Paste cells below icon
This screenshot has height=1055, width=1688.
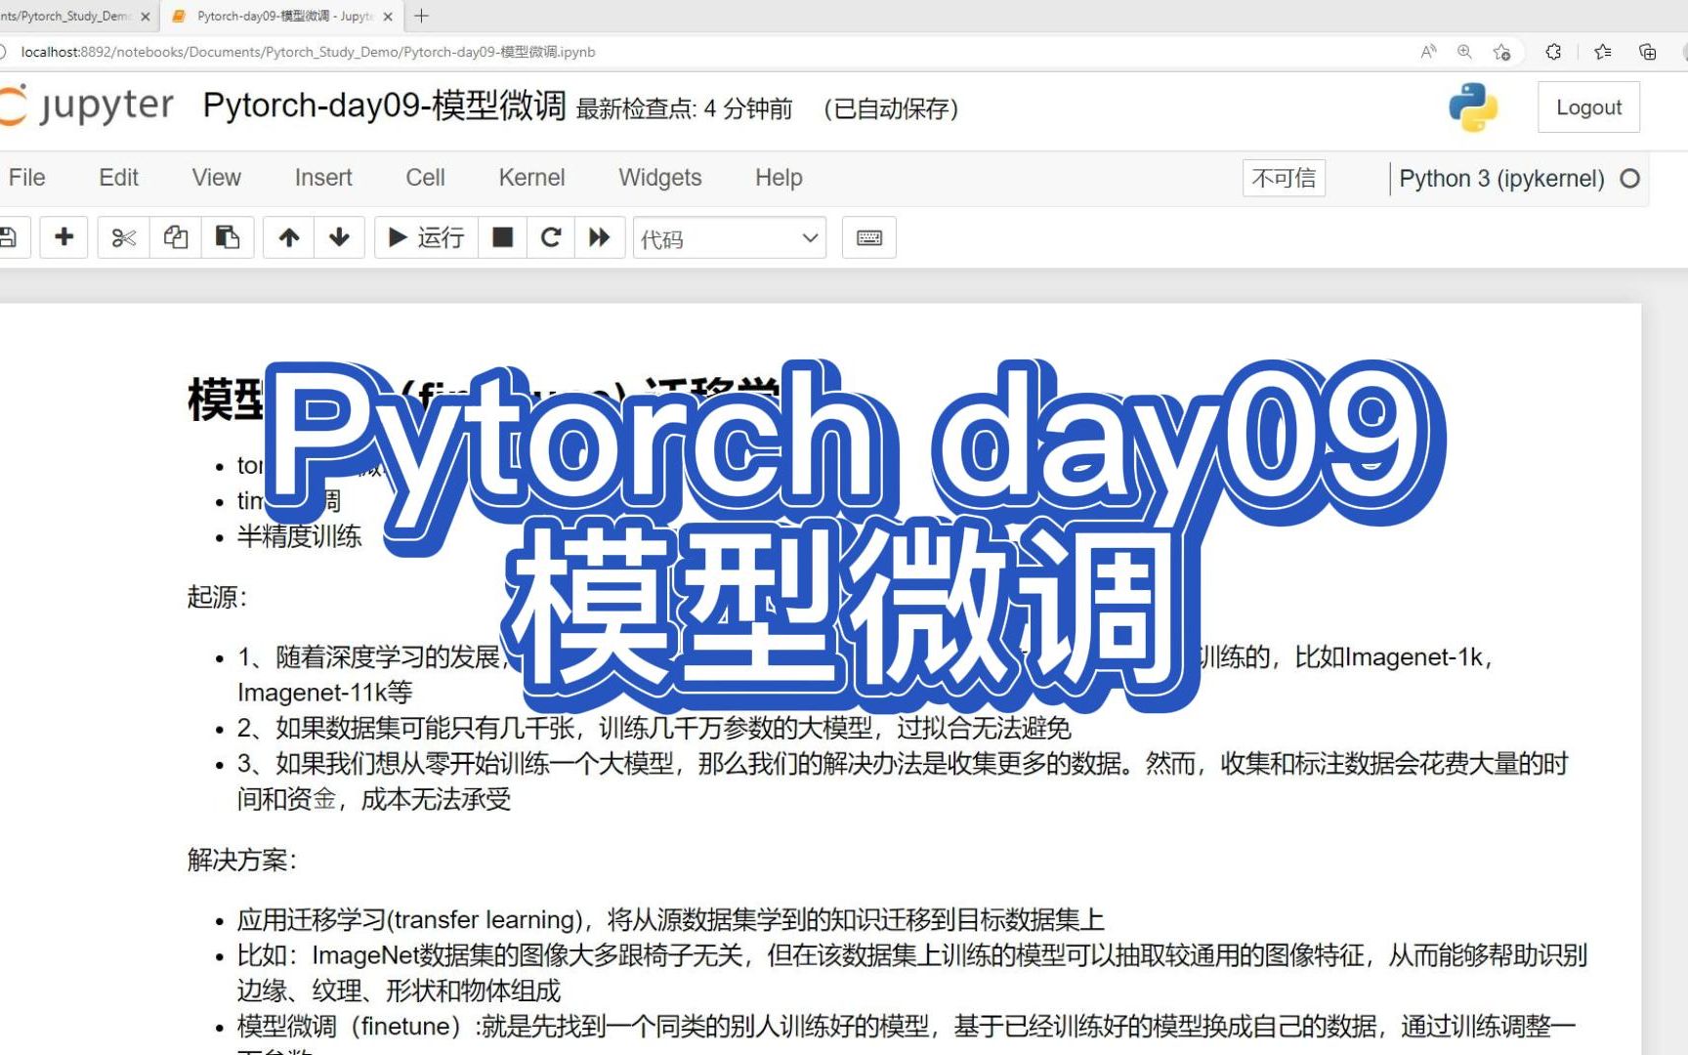pyautogui.click(x=228, y=237)
